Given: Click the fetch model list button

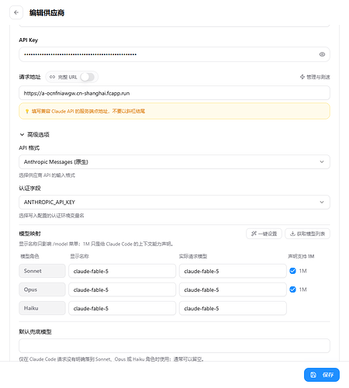Looking at the screenshot, I should click(x=307, y=234).
